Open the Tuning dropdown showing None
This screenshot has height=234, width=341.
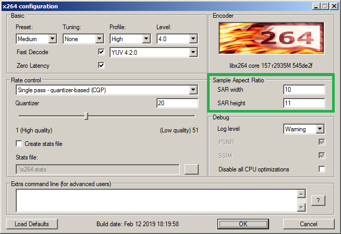[x=83, y=39]
